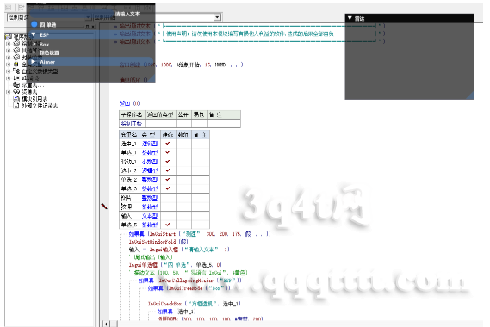Screen dimensions: 490x327
Task: Click the resize grip of 雷达 window
Action: coord(470,96)
